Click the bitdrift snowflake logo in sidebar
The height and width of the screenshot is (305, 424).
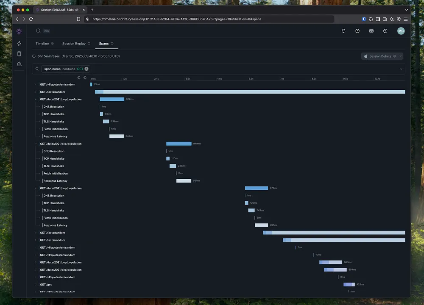[19, 31]
